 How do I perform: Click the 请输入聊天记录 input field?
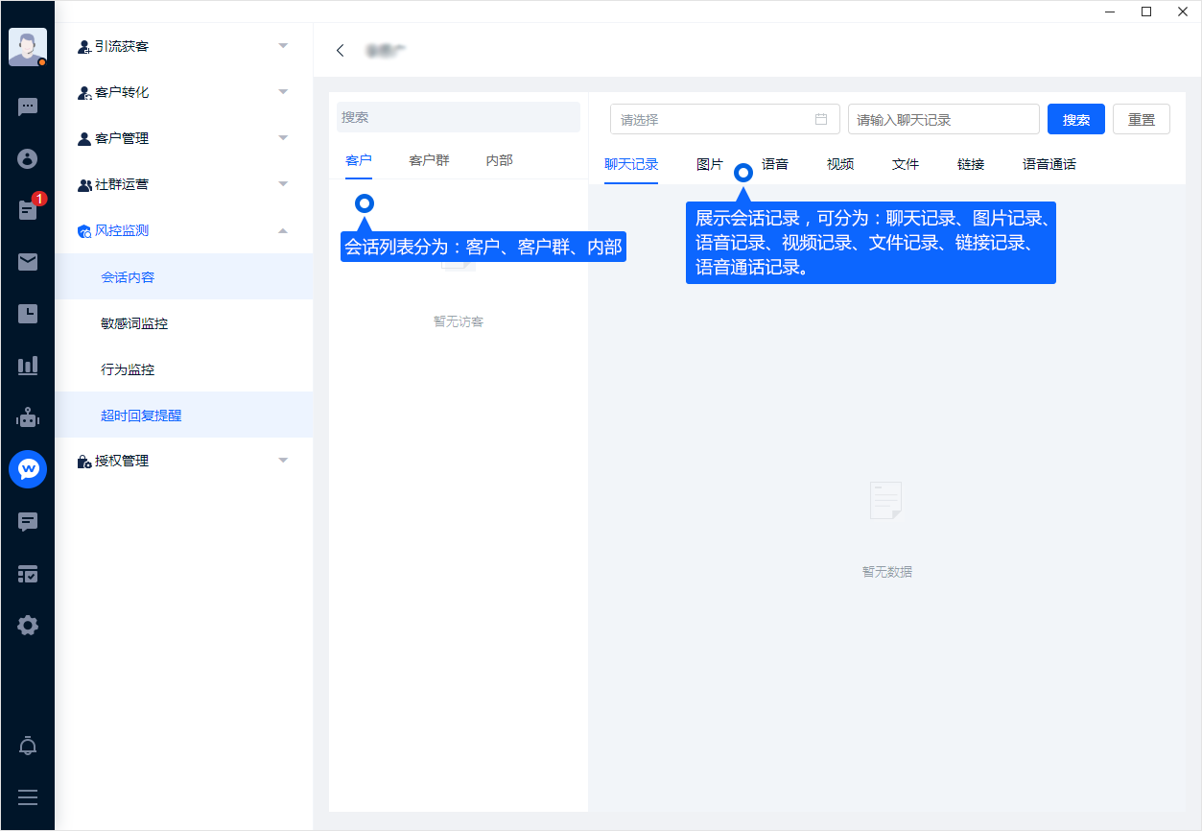click(943, 120)
